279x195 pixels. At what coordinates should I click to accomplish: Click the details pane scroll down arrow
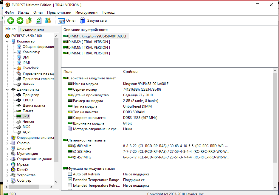click(275, 187)
